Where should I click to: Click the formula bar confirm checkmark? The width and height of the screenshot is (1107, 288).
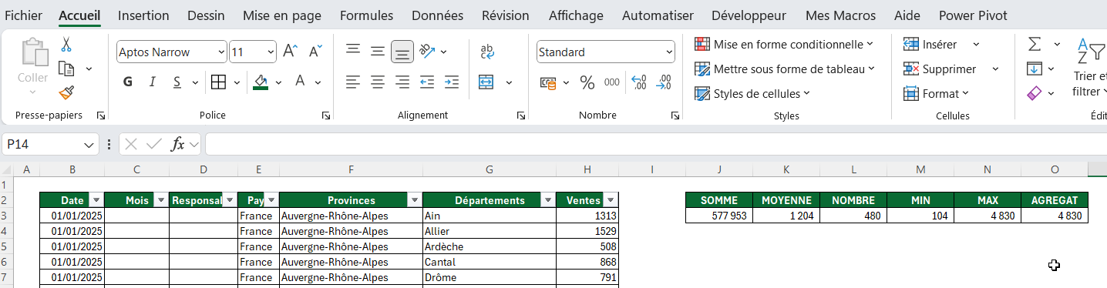coord(154,144)
